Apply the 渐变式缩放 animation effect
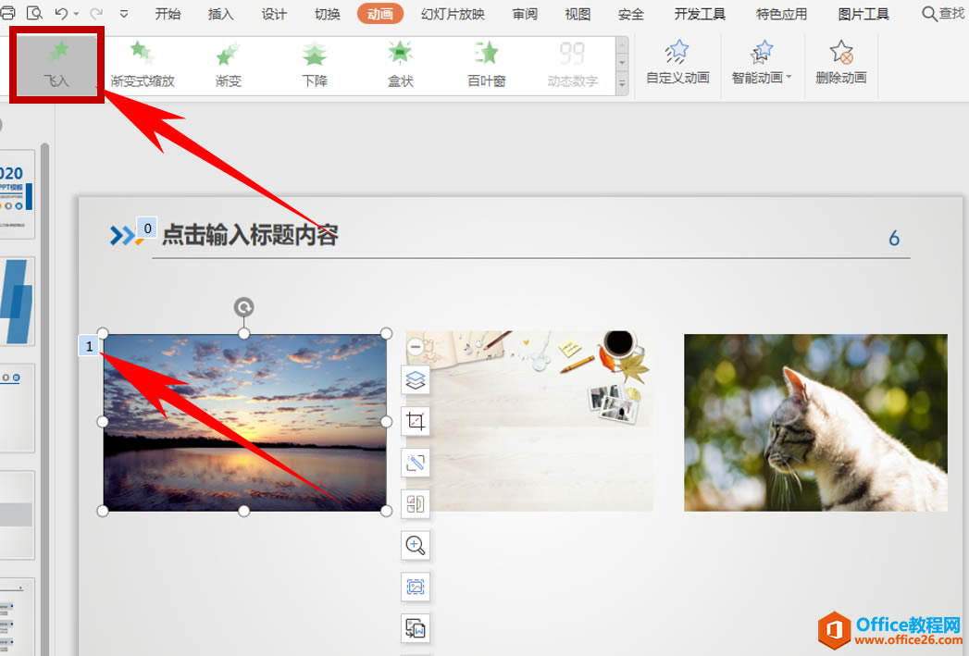Screen dimensions: 969x656 pyautogui.click(x=143, y=65)
